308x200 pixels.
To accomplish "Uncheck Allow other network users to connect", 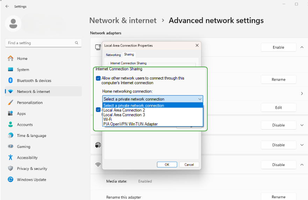I will (x=98, y=78).
